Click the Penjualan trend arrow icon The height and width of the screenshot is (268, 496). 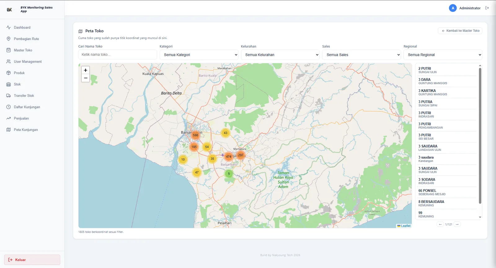[x=8, y=118]
